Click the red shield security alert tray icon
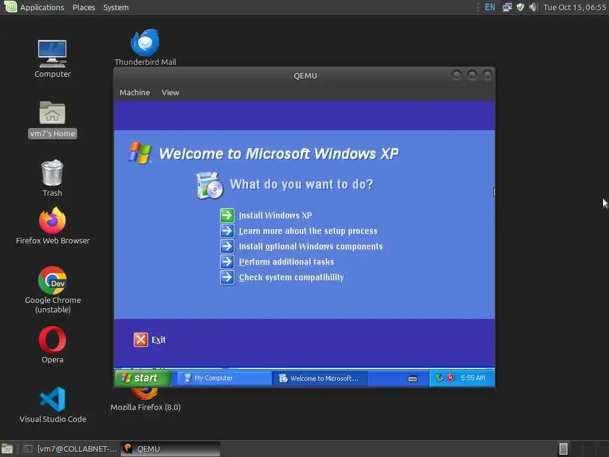The width and height of the screenshot is (609, 457). point(451,378)
